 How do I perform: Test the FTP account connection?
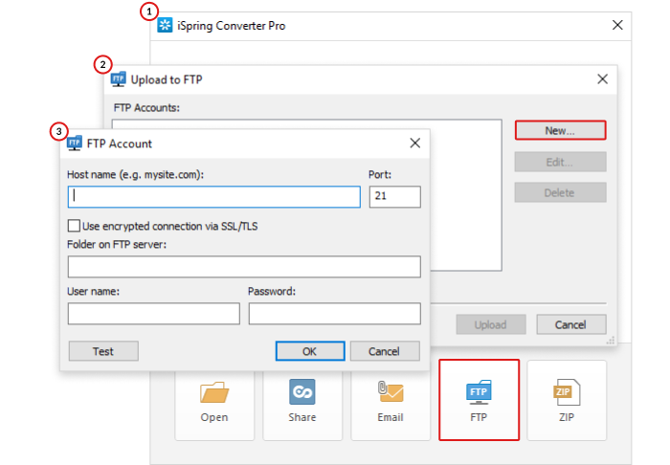pos(103,351)
